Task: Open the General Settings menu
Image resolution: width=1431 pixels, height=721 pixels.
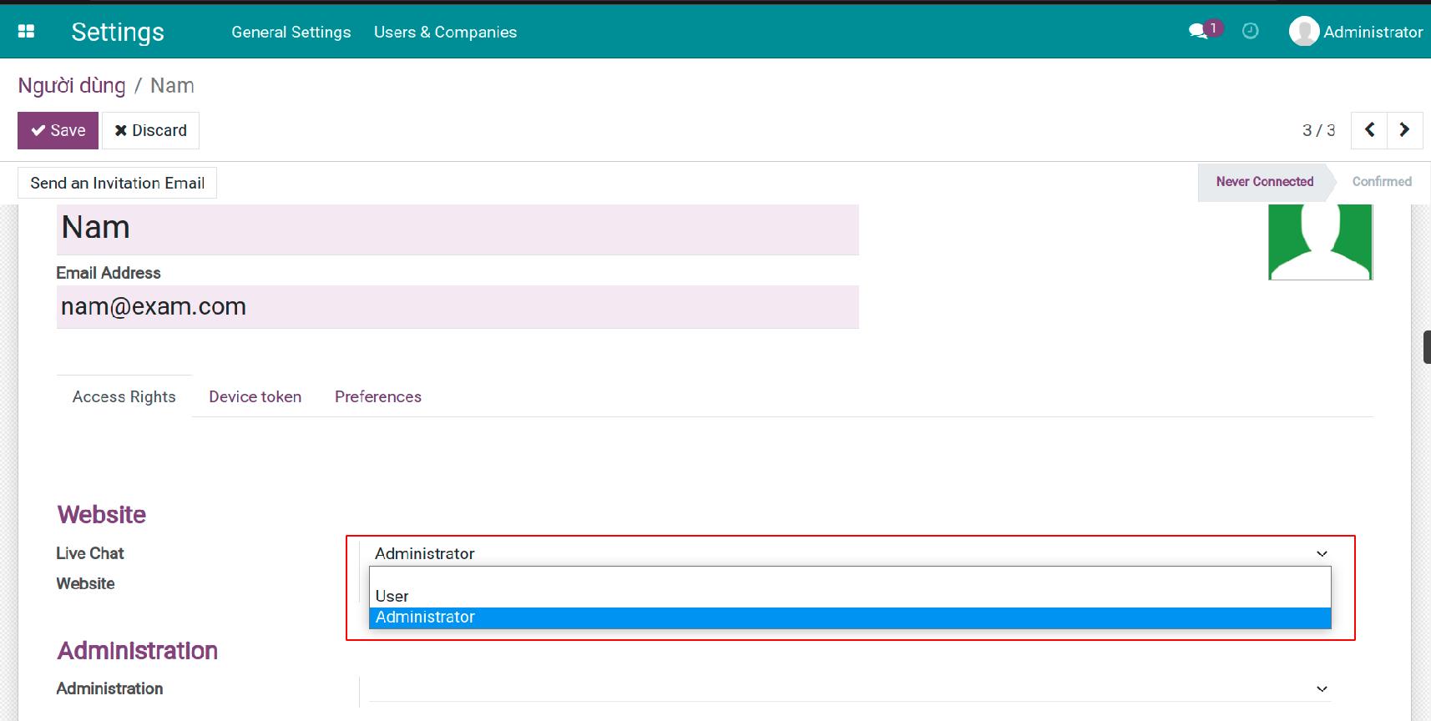Action: click(x=291, y=32)
